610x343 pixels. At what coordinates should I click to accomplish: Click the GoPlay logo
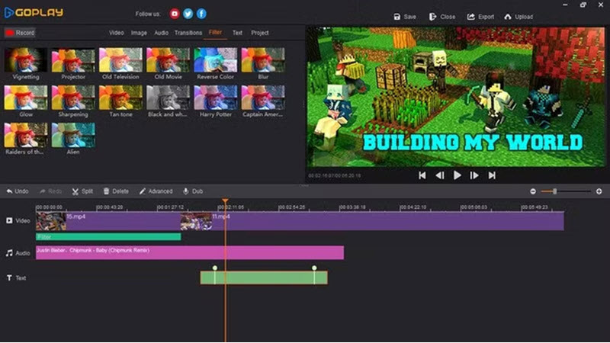click(x=34, y=12)
